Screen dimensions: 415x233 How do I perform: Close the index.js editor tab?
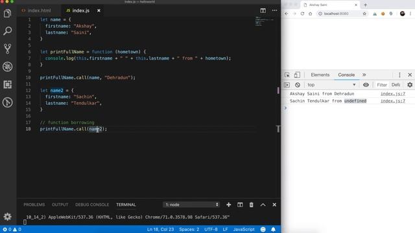[x=99, y=10]
